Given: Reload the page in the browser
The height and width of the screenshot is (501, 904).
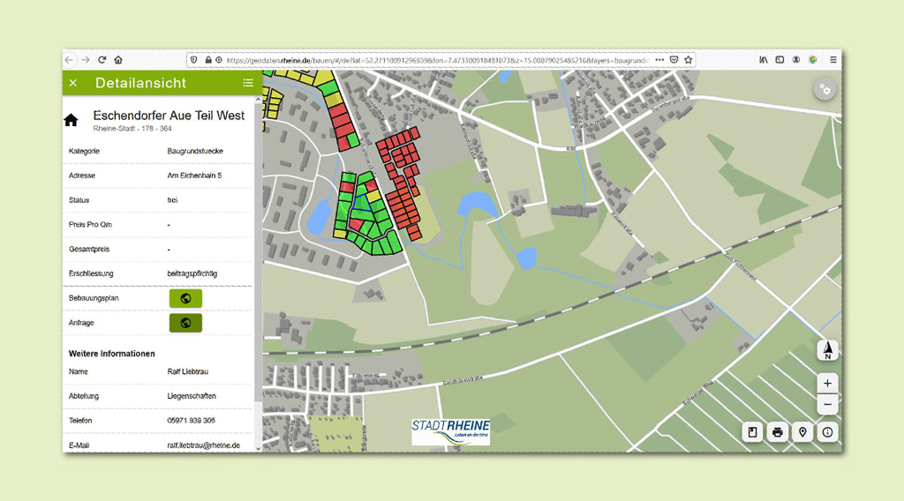Looking at the screenshot, I should tap(102, 60).
